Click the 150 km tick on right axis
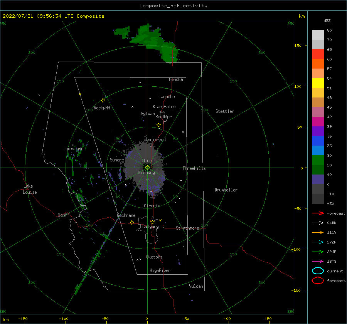Viewport: 347px width, 324px height. point(298,45)
